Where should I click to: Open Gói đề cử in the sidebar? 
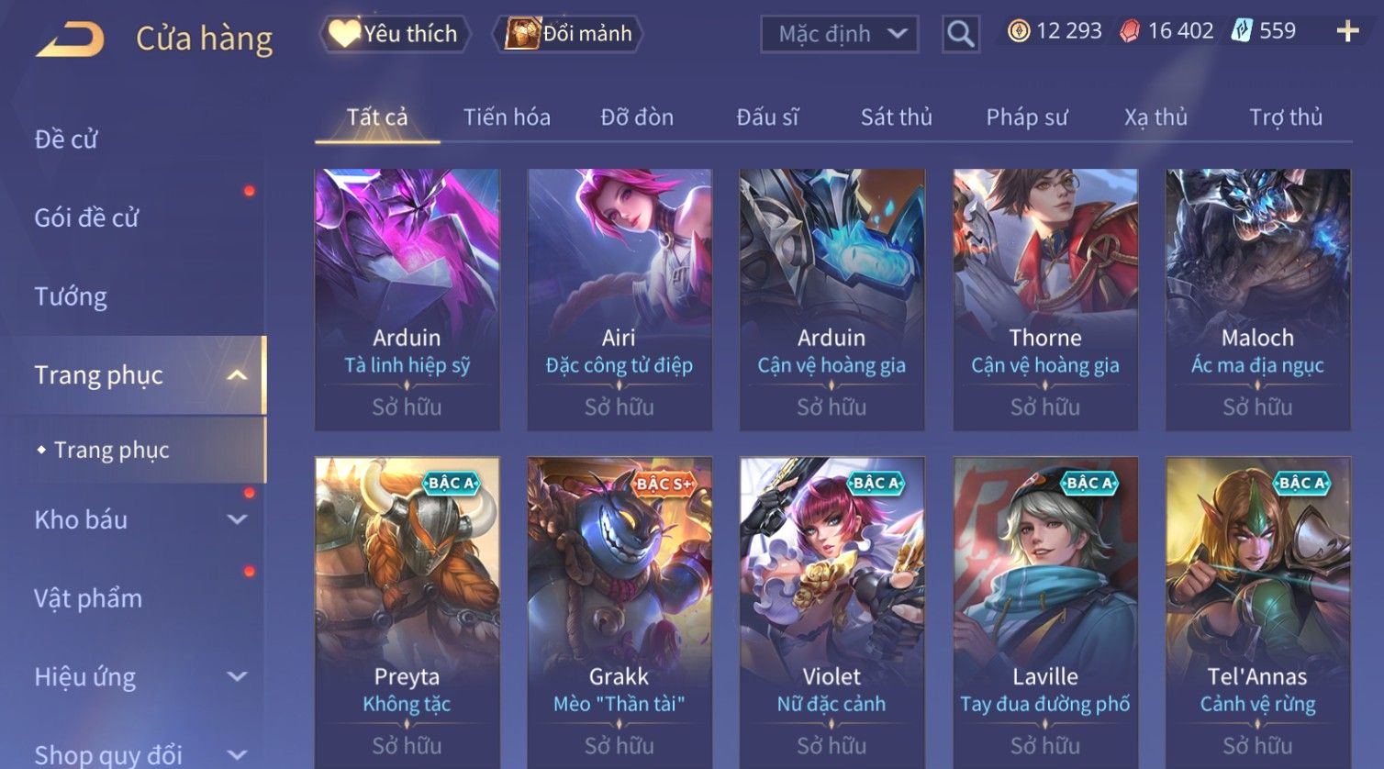86,217
